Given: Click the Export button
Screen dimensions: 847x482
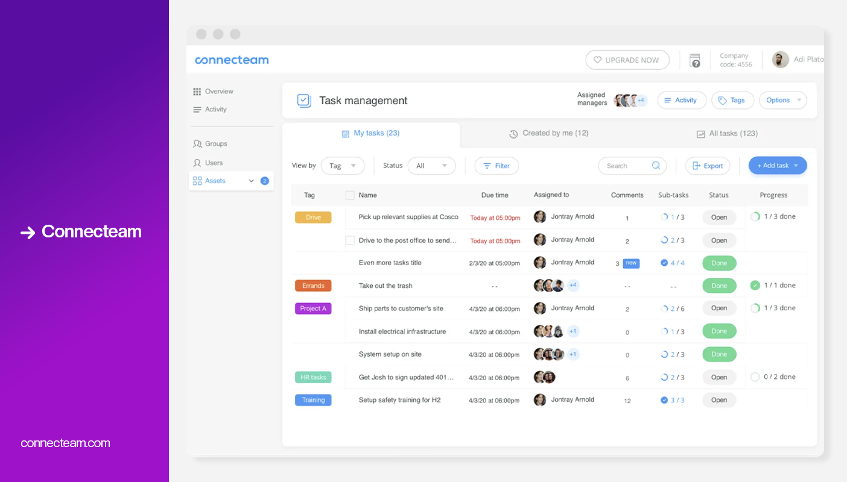Looking at the screenshot, I should tap(708, 166).
